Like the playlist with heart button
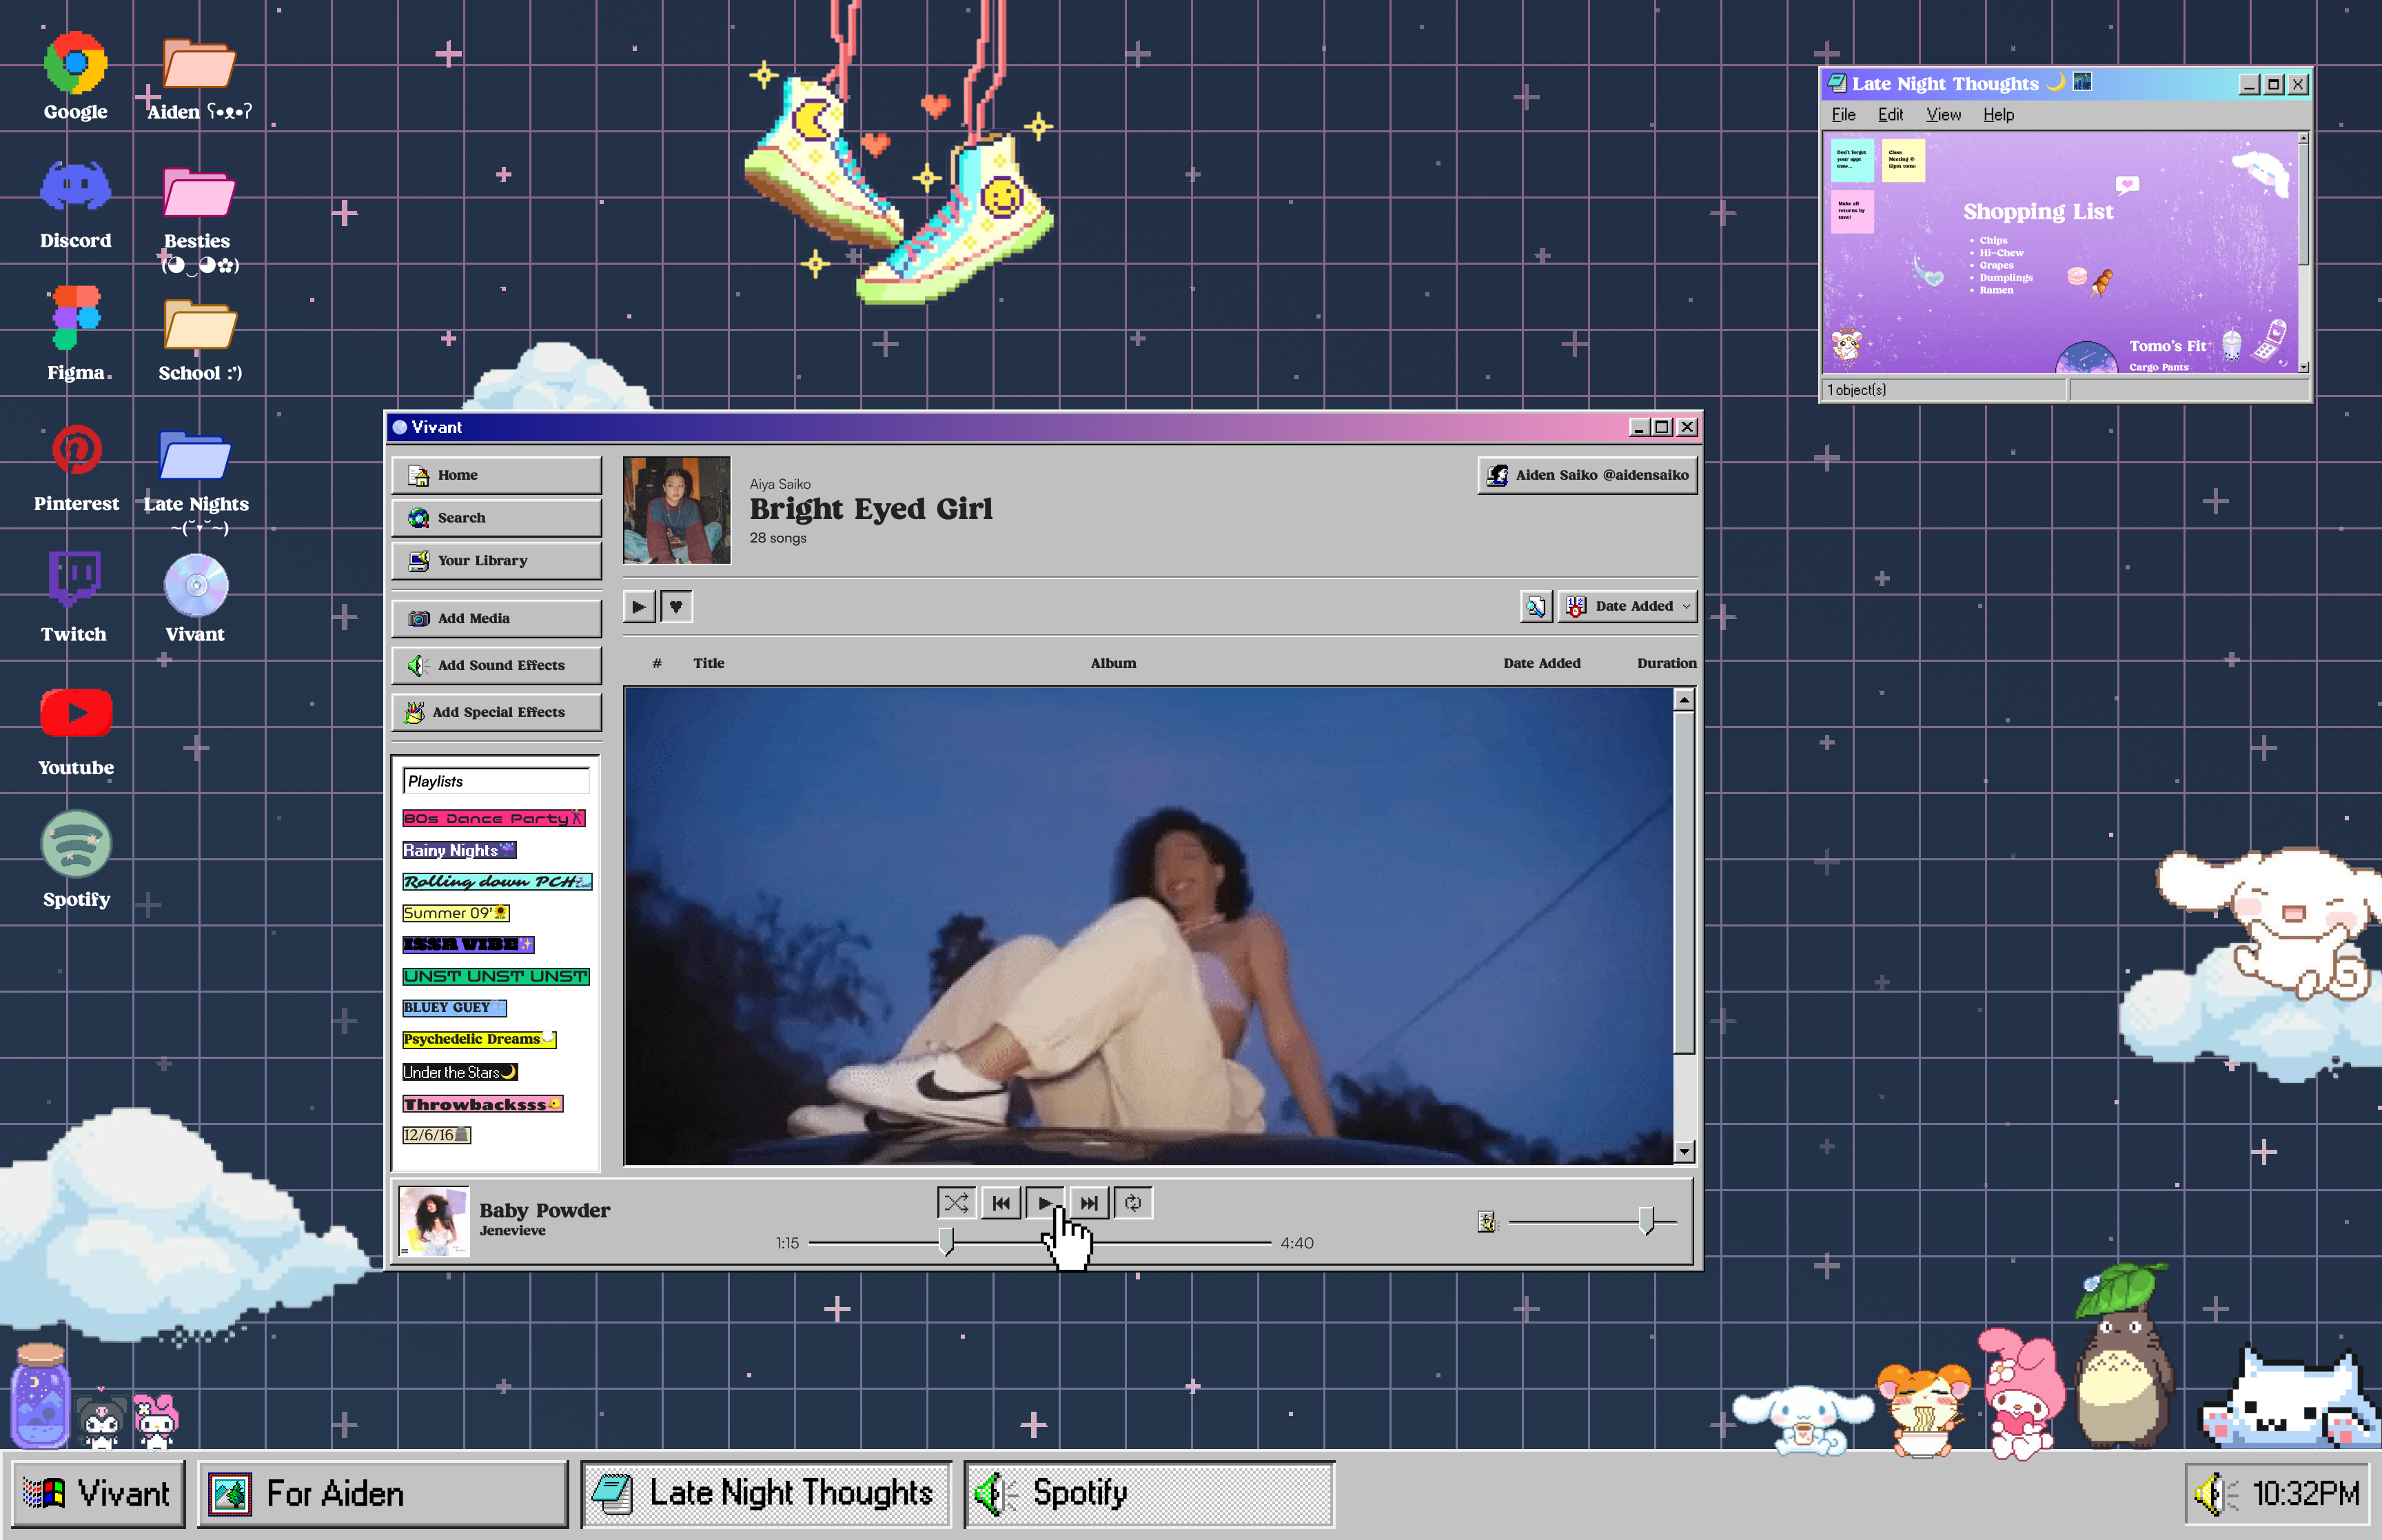This screenshot has height=1540, width=2382. tap(675, 606)
